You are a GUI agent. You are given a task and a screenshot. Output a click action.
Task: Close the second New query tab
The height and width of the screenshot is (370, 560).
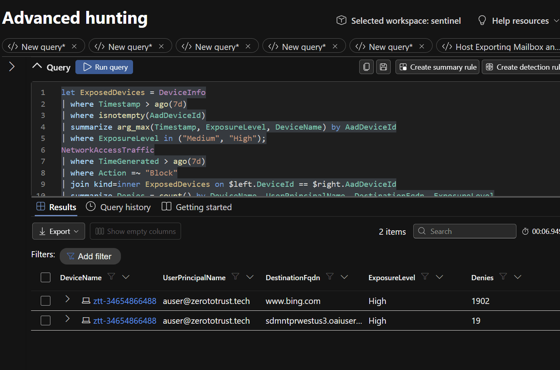161,46
